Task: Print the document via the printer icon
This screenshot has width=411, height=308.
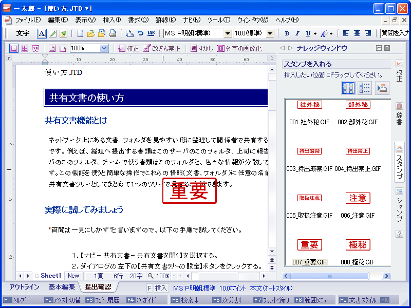Action: 113,33
